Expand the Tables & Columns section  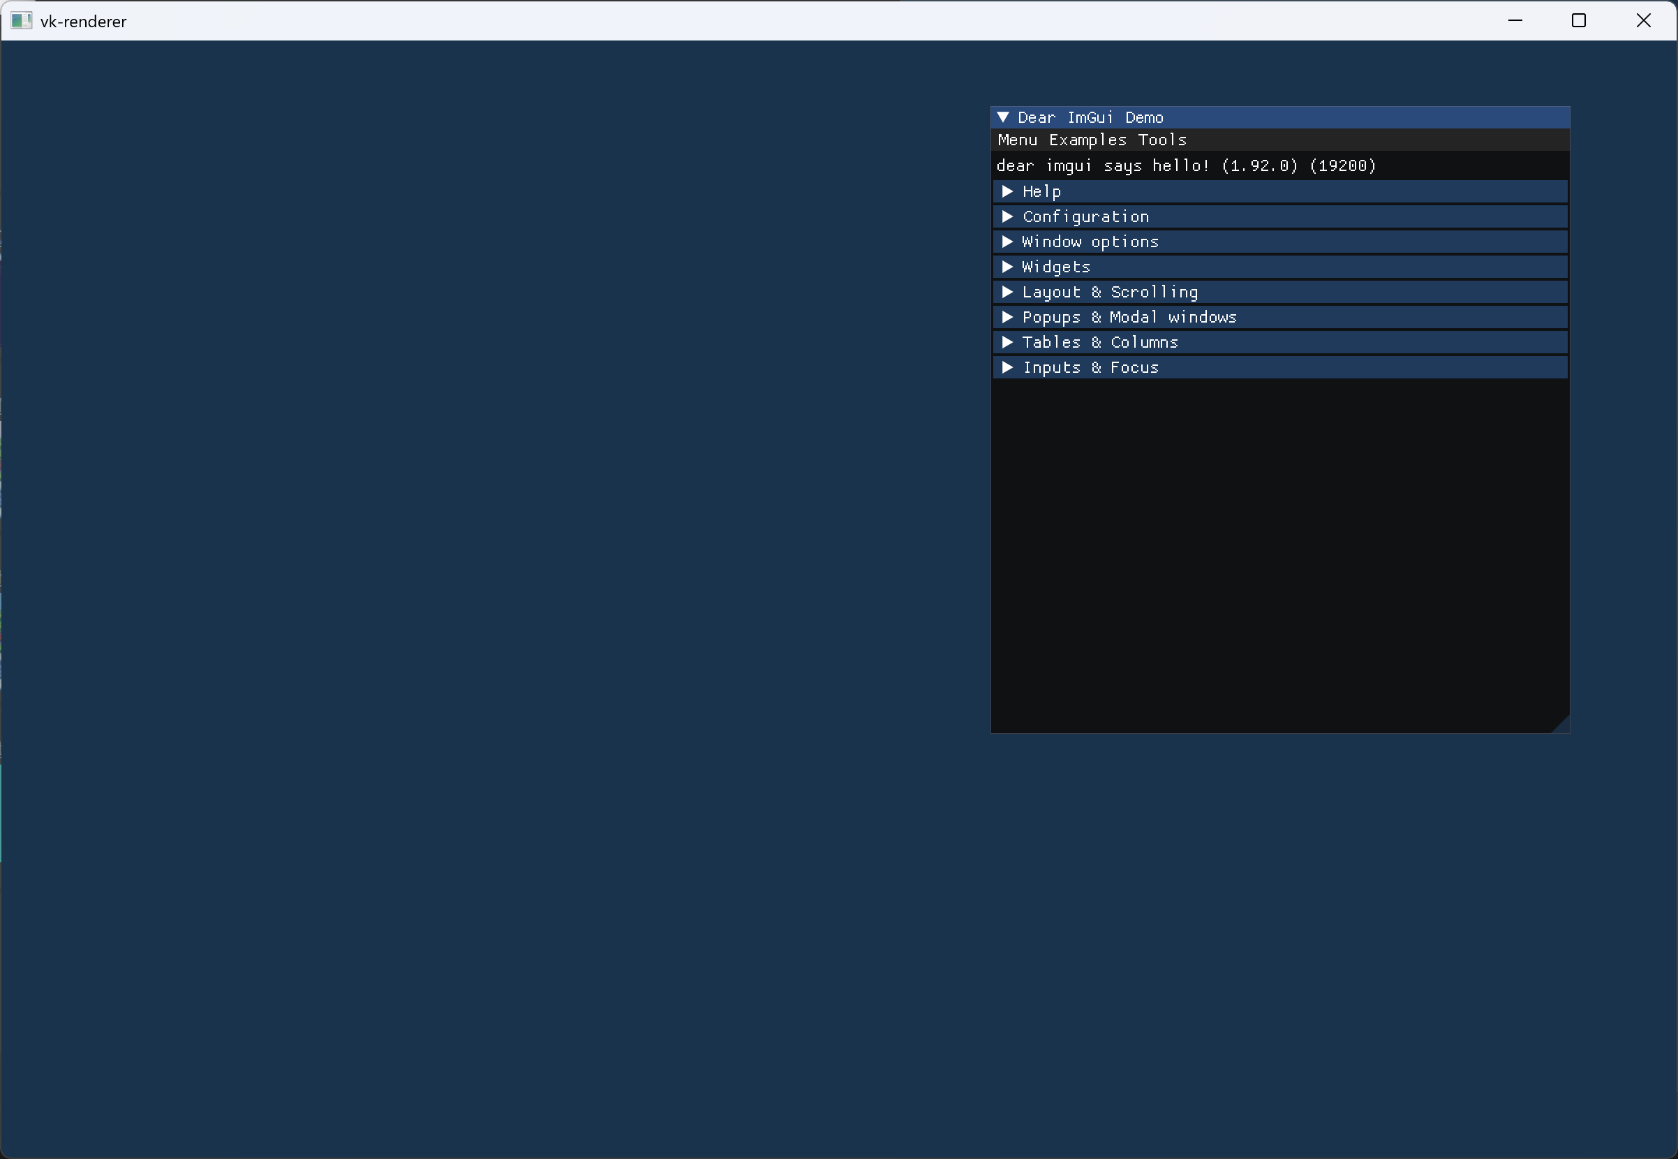(1279, 342)
